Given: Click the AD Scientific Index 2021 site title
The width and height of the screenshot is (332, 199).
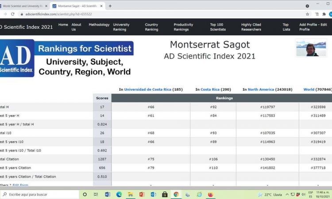Looking at the screenshot, I should coord(26,27).
